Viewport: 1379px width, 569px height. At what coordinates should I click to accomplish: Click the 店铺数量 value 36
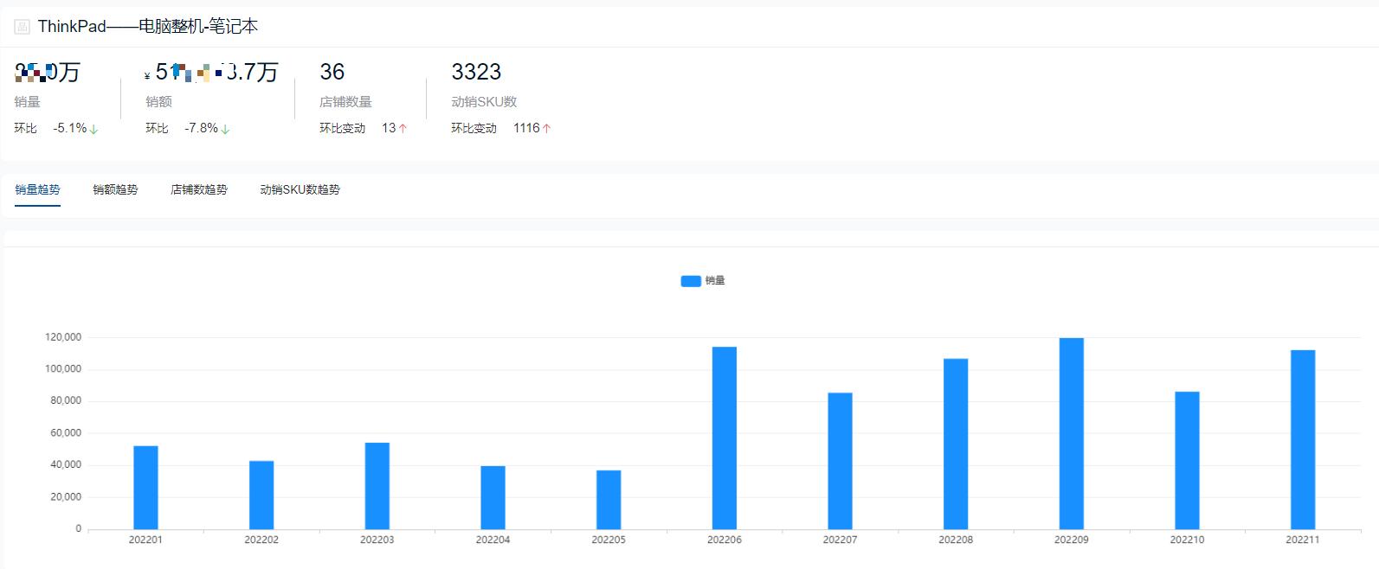(x=332, y=72)
